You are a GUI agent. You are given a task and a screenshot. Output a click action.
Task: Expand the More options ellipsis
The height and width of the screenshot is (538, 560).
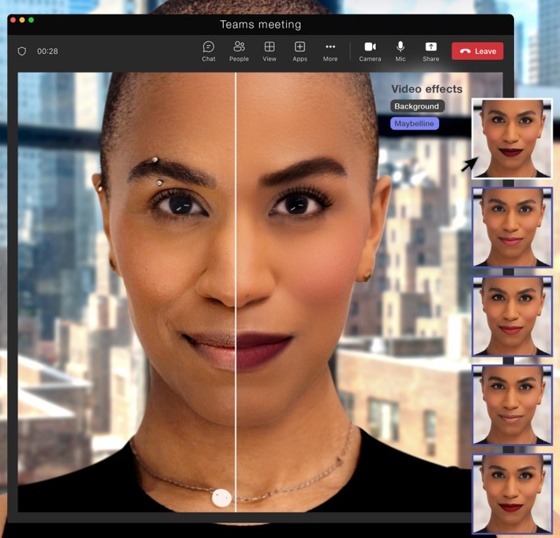pyautogui.click(x=330, y=51)
